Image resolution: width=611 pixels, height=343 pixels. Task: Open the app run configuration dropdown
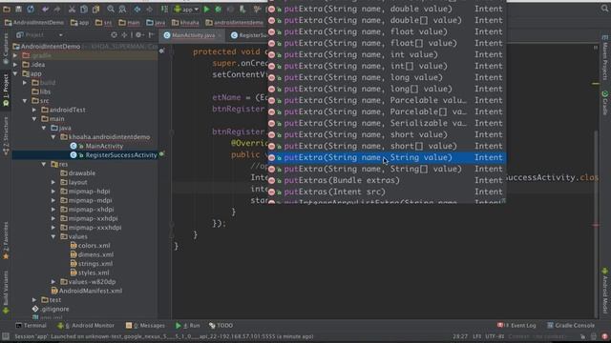(186, 9)
